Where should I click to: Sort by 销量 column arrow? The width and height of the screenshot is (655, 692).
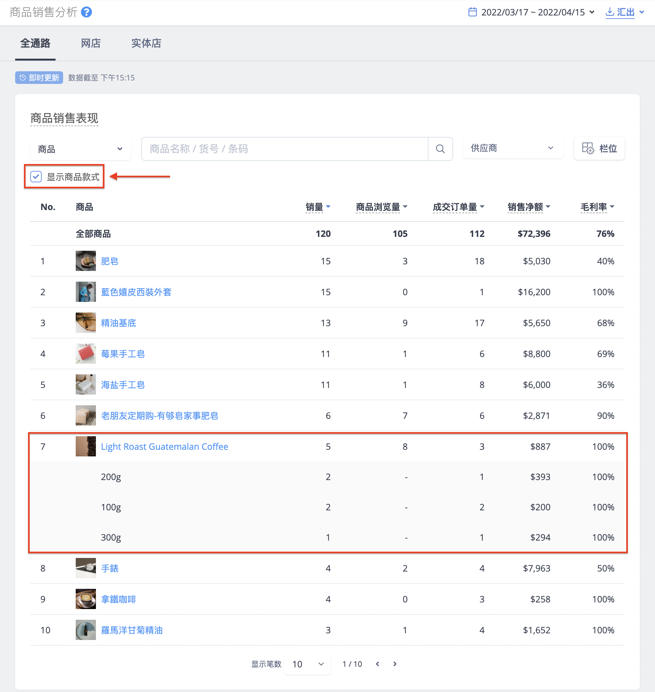coord(328,207)
